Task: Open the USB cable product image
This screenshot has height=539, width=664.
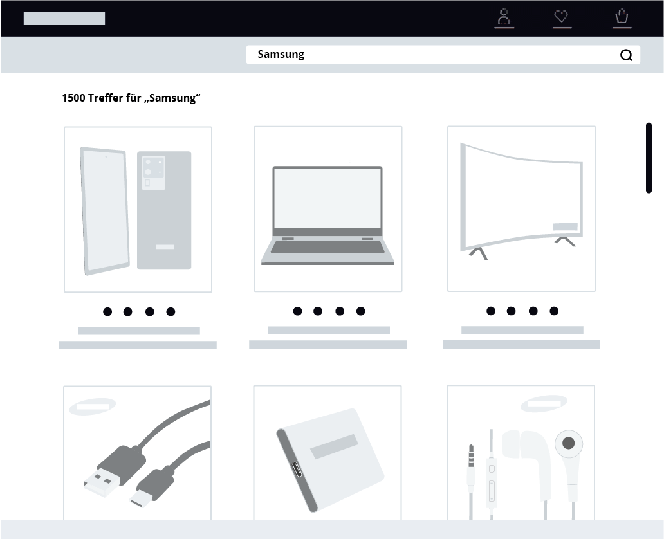Action: pyautogui.click(x=137, y=453)
